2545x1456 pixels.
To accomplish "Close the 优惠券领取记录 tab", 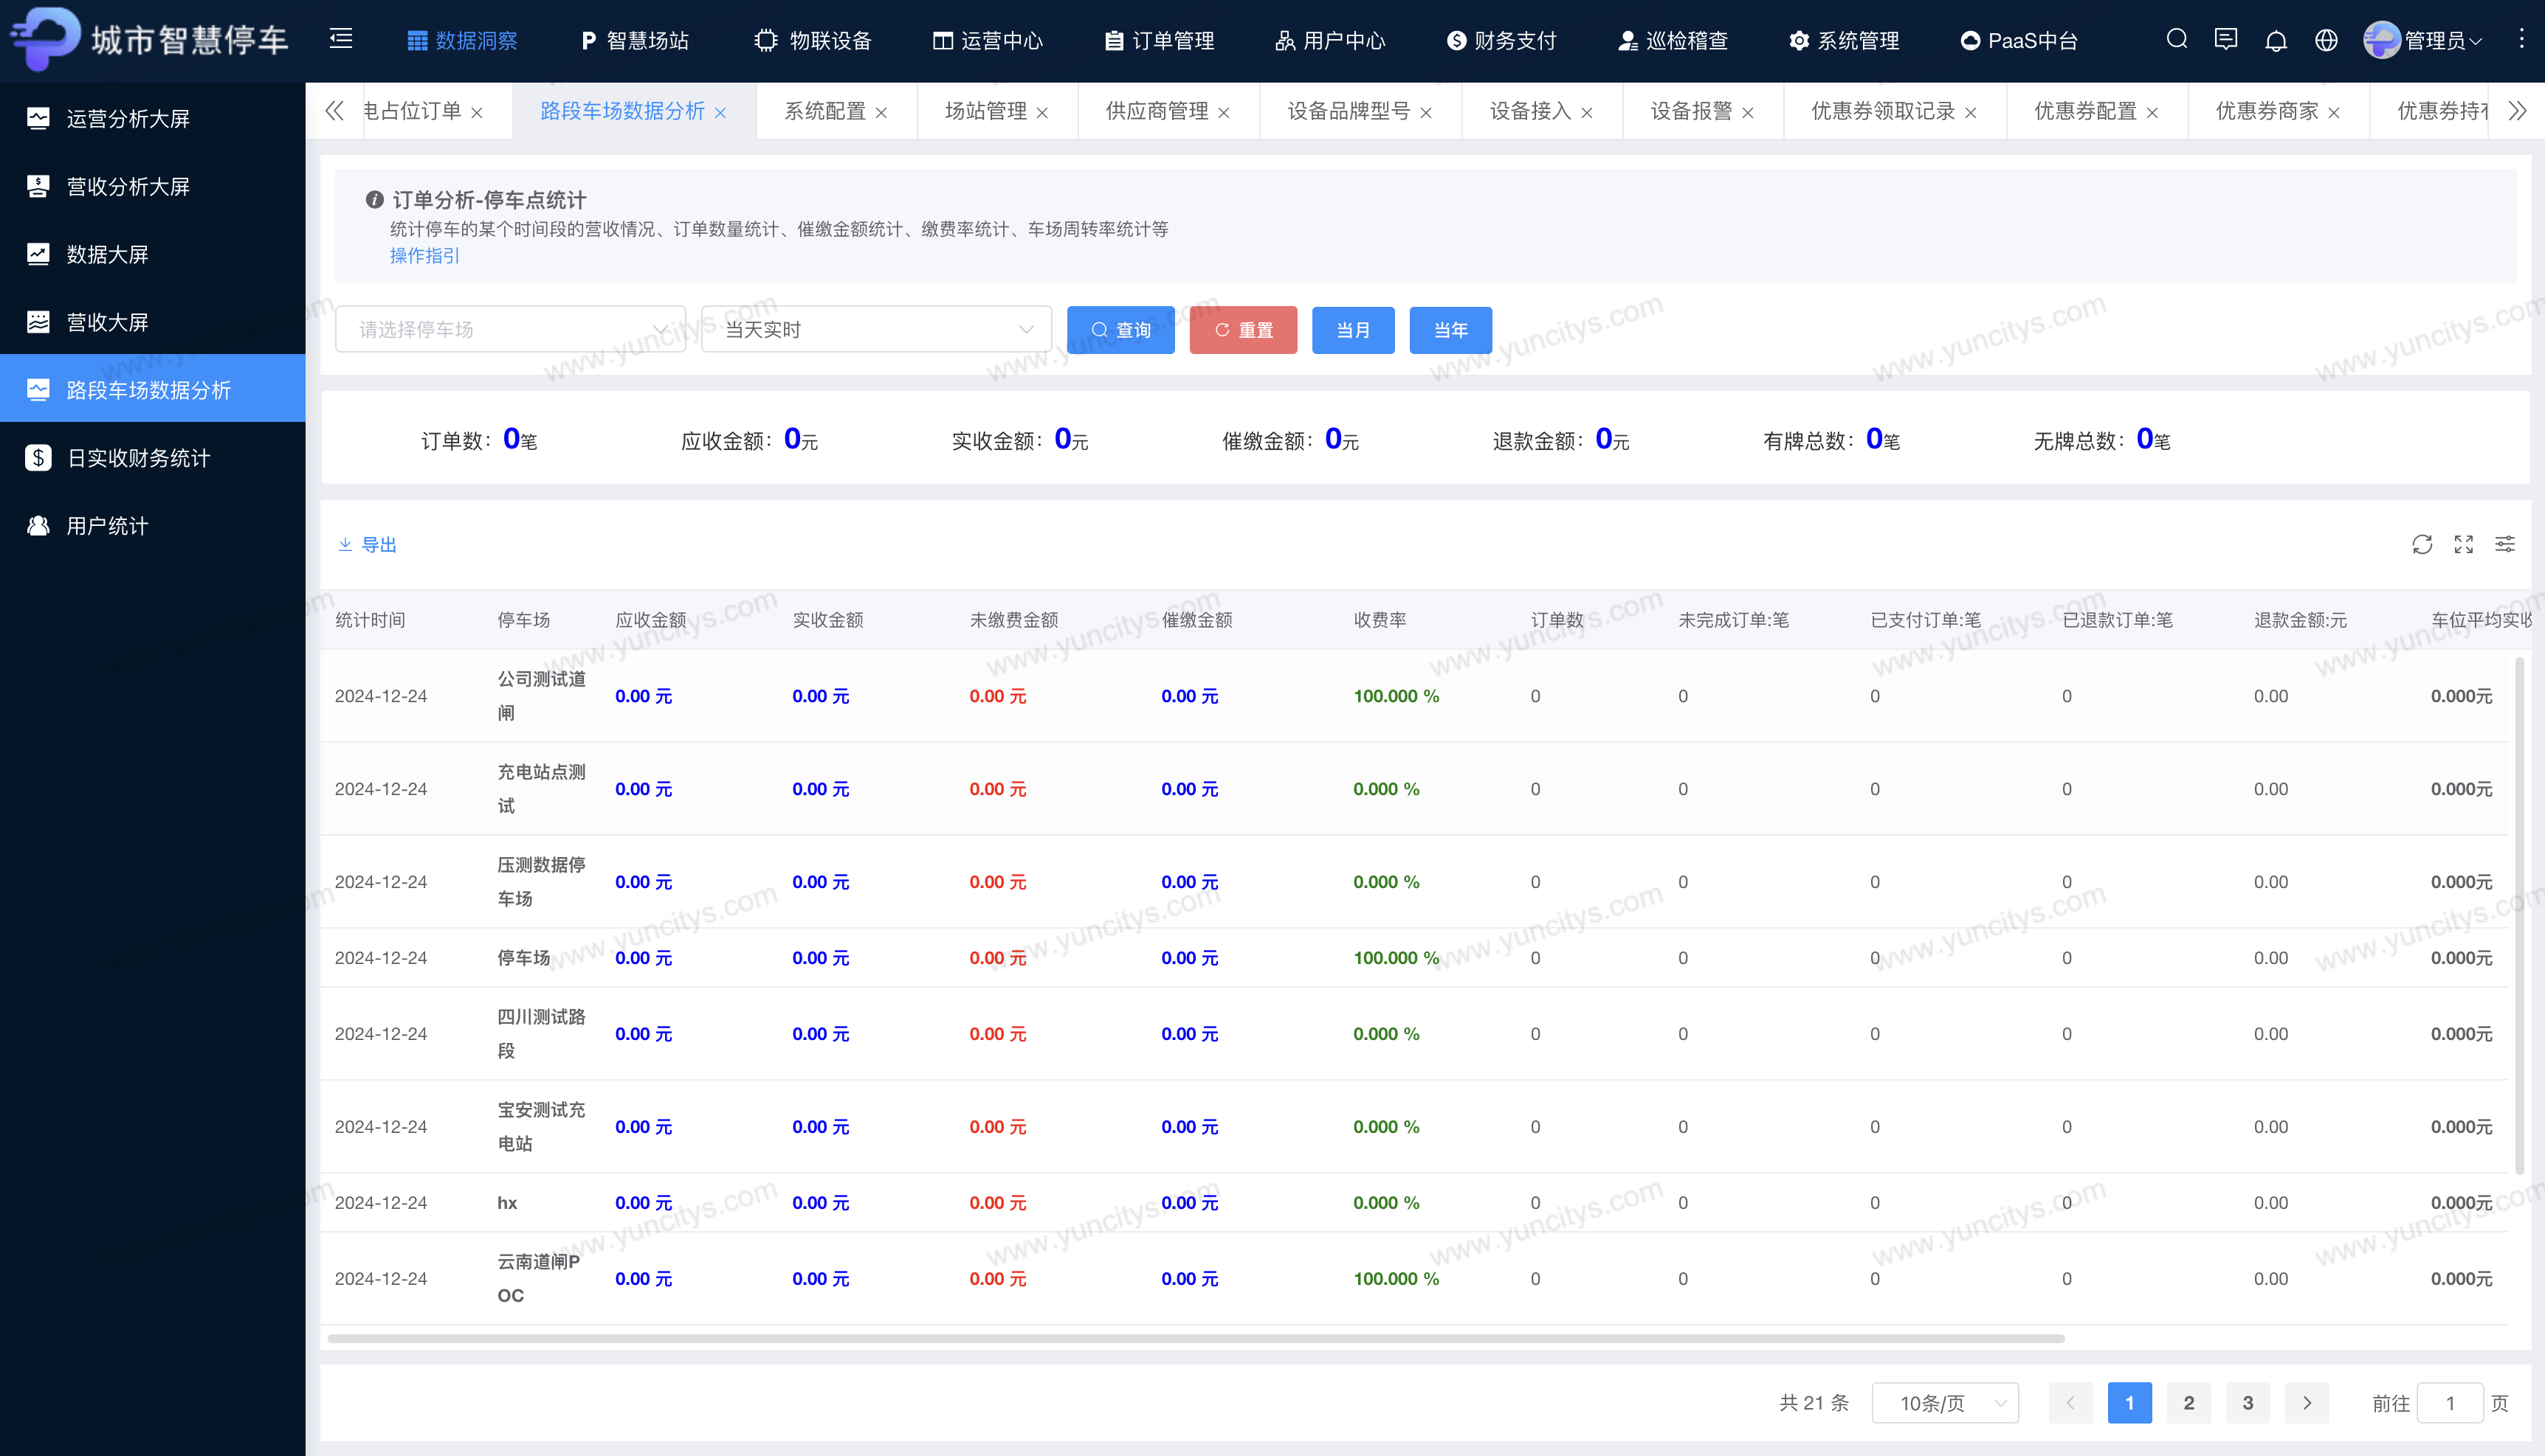I will [1971, 113].
